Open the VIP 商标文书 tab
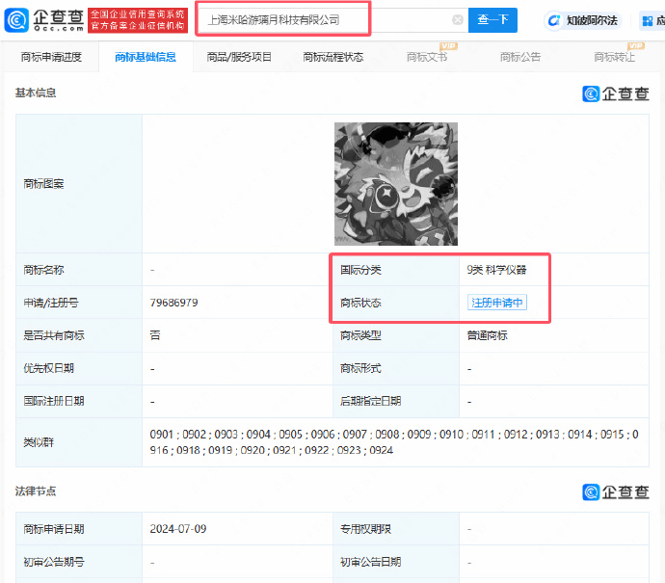 427,58
